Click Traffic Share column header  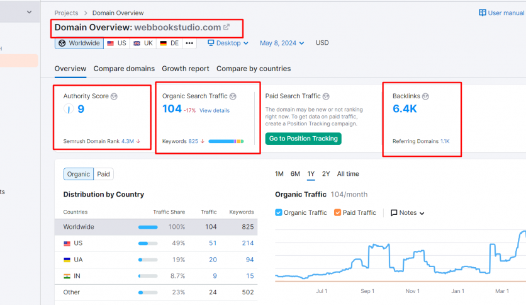[169, 212]
